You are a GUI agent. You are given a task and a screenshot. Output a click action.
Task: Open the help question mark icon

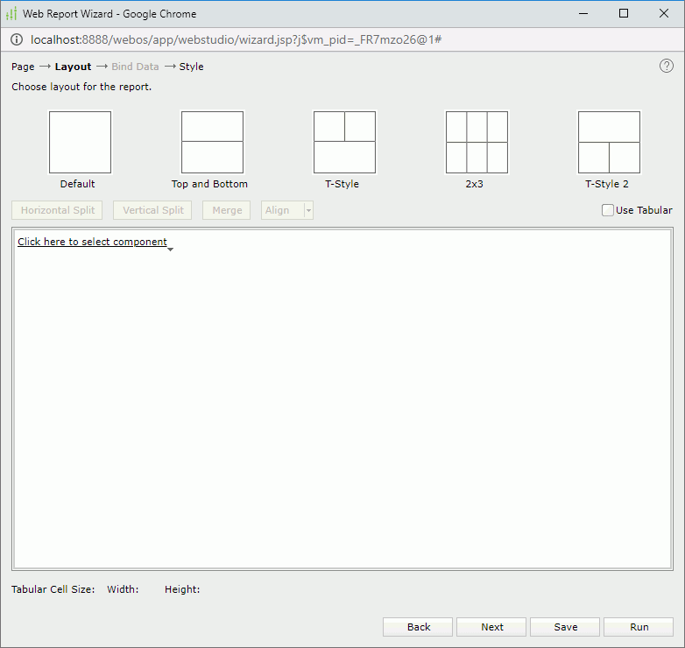coord(667,66)
